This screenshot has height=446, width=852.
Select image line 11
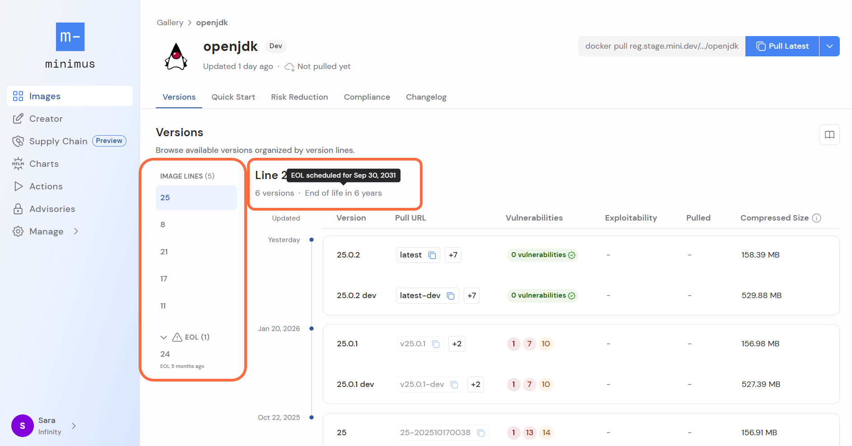[x=196, y=306]
